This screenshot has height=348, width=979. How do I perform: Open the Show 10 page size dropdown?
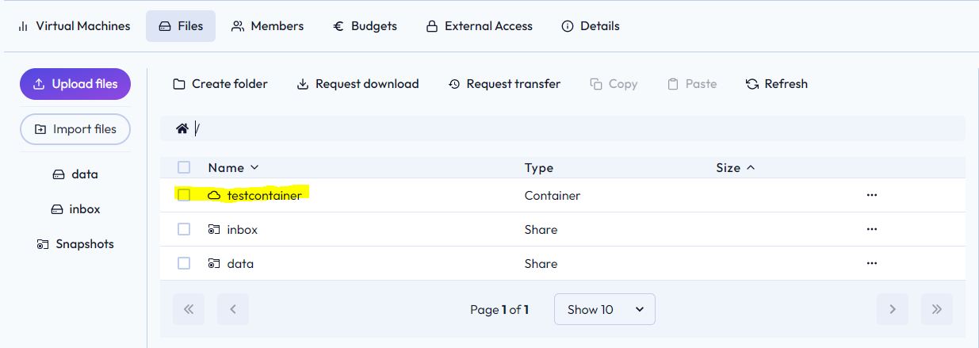pos(605,309)
